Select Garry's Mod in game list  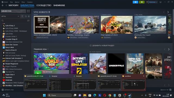coord(10,47)
